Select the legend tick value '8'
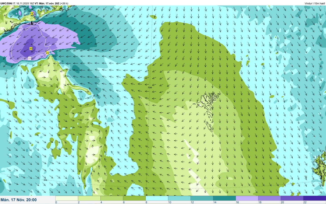 tap(146, 202)
